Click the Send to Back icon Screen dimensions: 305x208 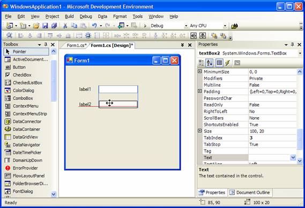[x=223, y=35]
